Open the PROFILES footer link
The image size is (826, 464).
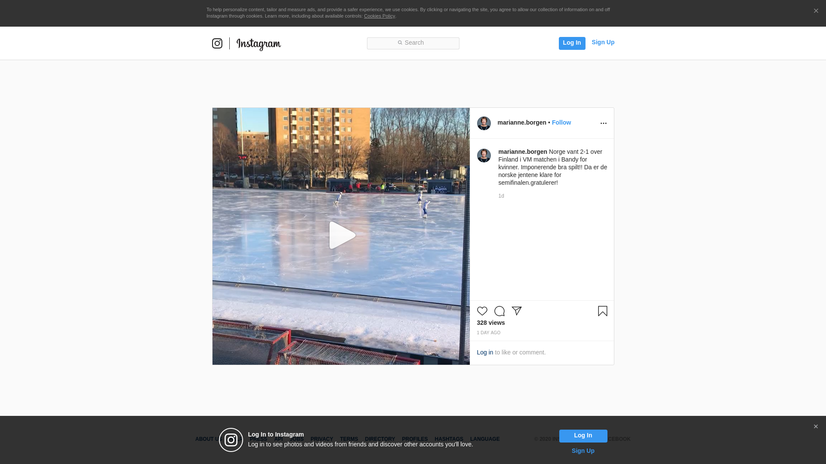coord(414,439)
